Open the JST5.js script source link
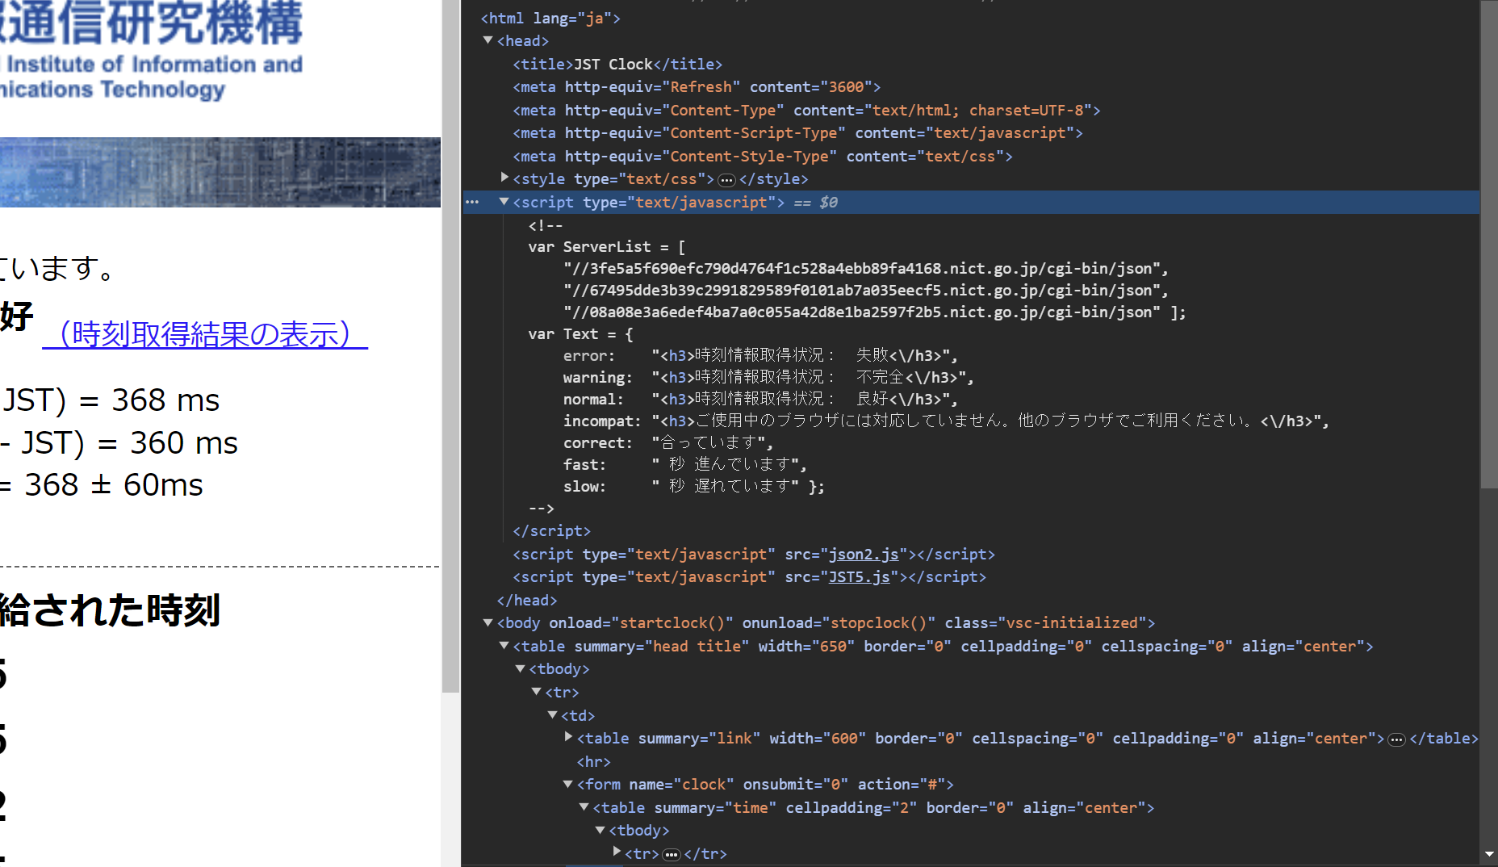1498x867 pixels. 858,577
